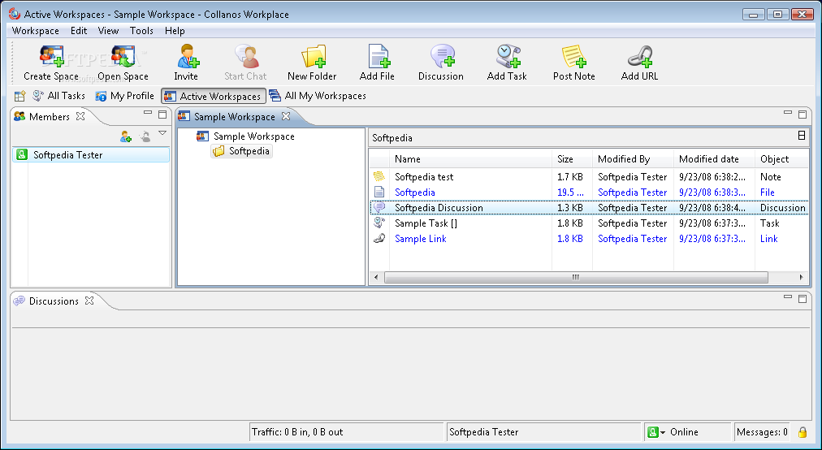Image resolution: width=822 pixels, height=450 pixels.
Task: Select the Softpedia Discussion row
Action: point(589,208)
